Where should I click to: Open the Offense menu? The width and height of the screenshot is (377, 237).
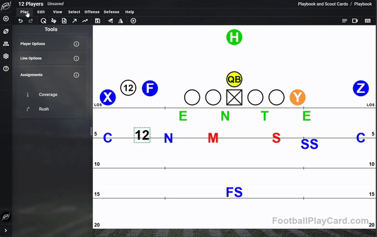click(92, 12)
